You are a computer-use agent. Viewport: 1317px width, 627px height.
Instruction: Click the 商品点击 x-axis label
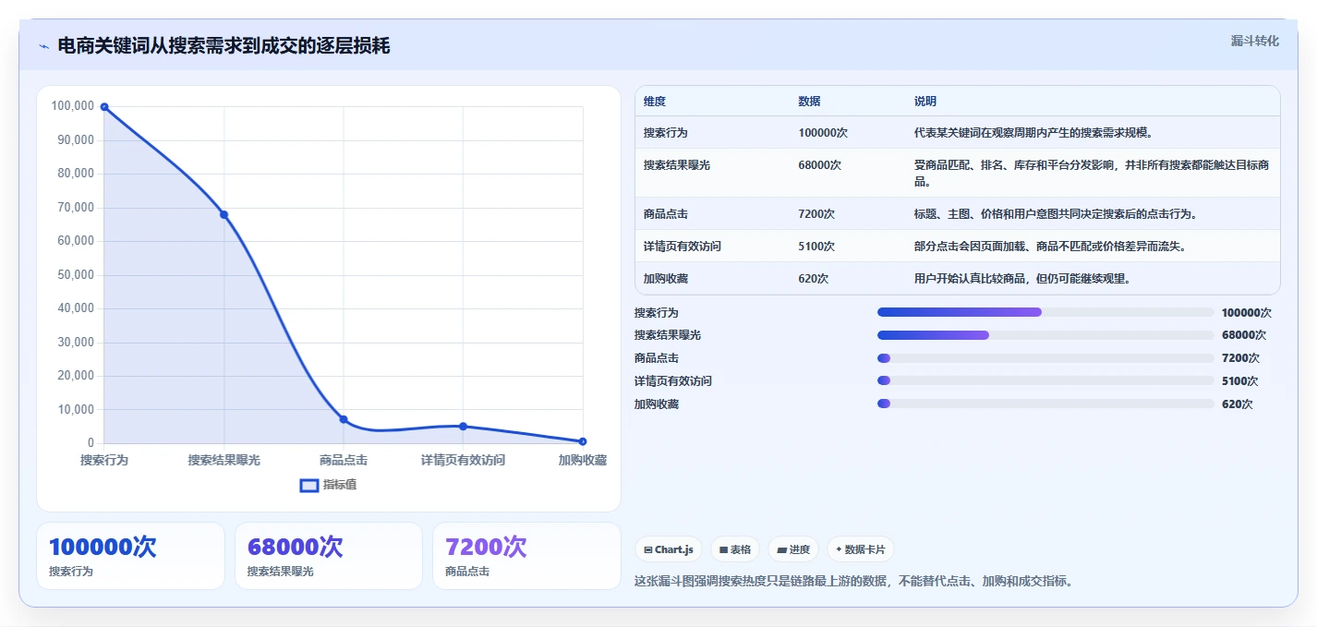(x=344, y=460)
